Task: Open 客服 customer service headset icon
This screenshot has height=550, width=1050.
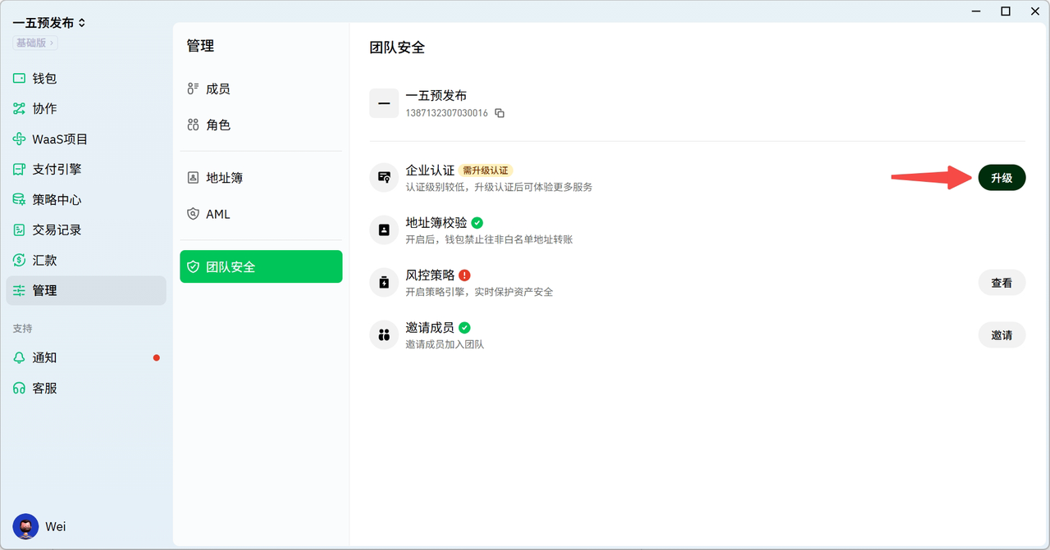Action: [19, 389]
